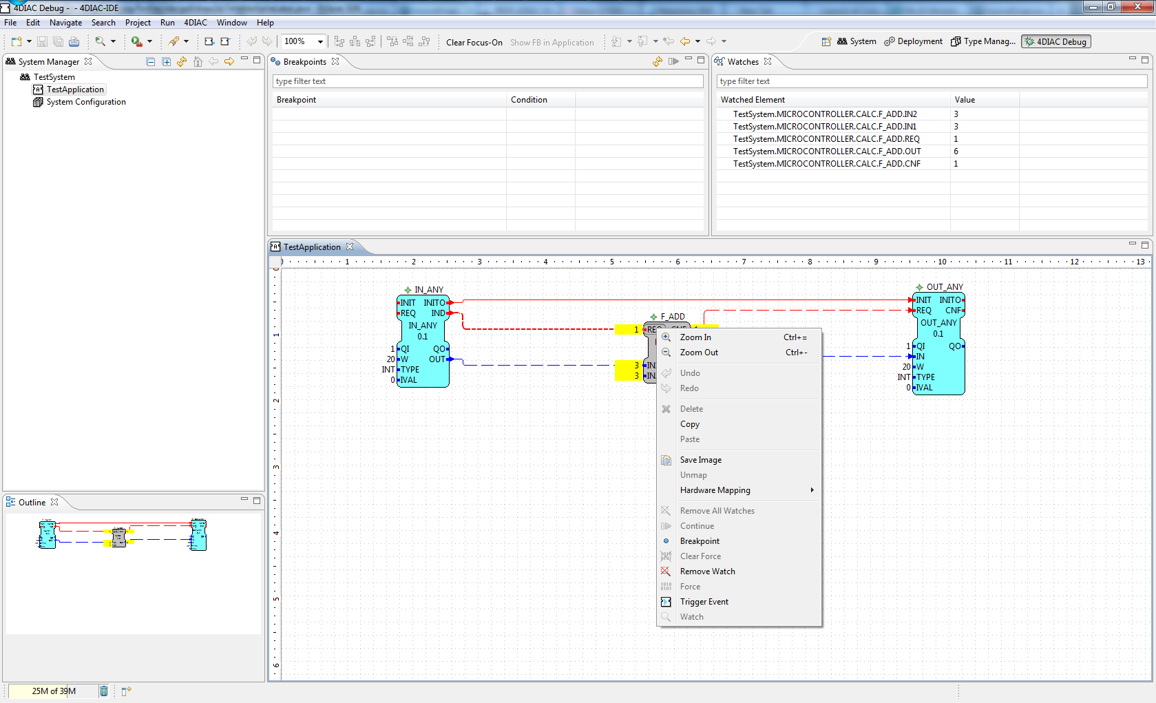Image resolution: width=1156 pixels, height=703 pixels.
Task: Activate the Type Management perspective
Action: click(x=983, y=41)
